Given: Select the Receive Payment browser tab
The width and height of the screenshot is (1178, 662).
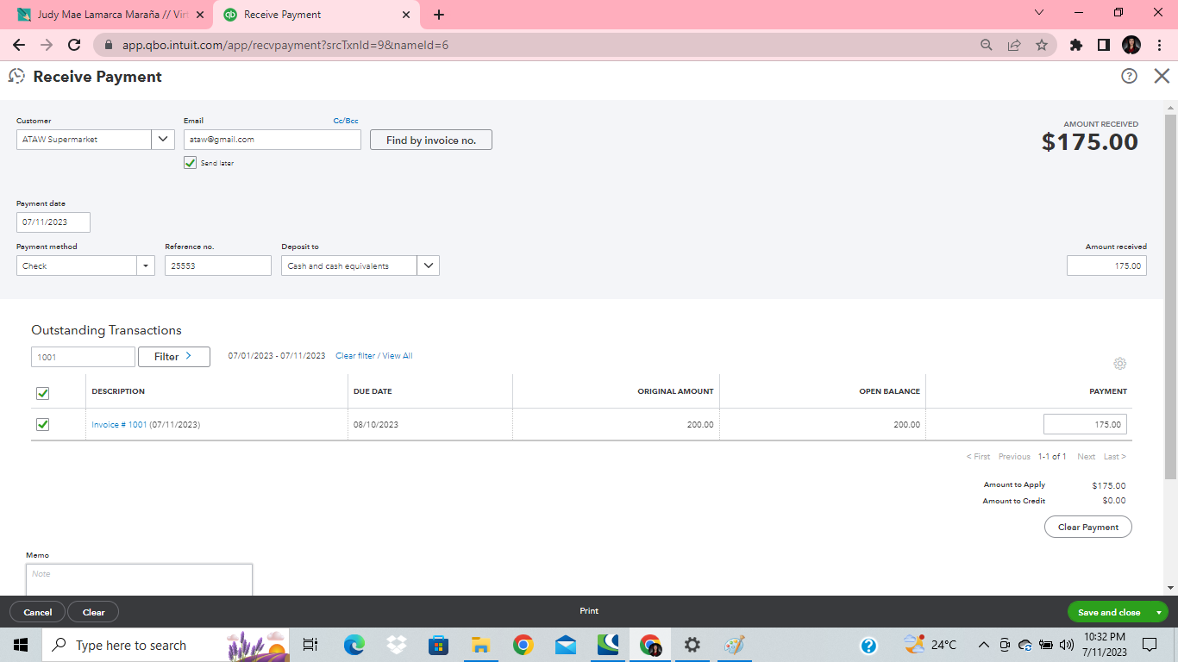Looking at the screenshot, I should click(316, 15).
